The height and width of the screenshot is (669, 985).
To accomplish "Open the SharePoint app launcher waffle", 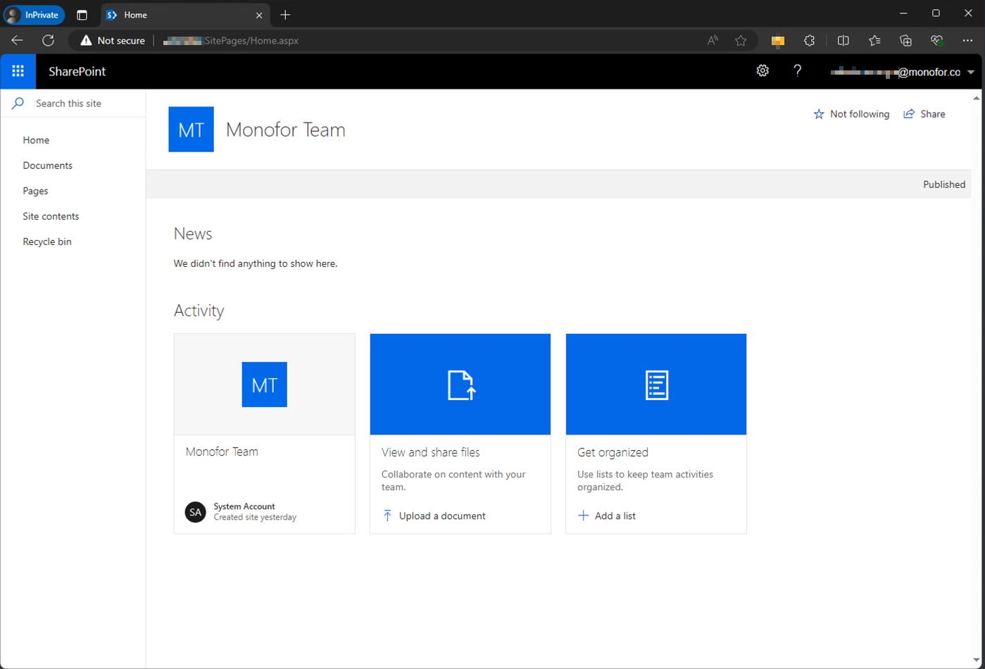I will [18, 71].
